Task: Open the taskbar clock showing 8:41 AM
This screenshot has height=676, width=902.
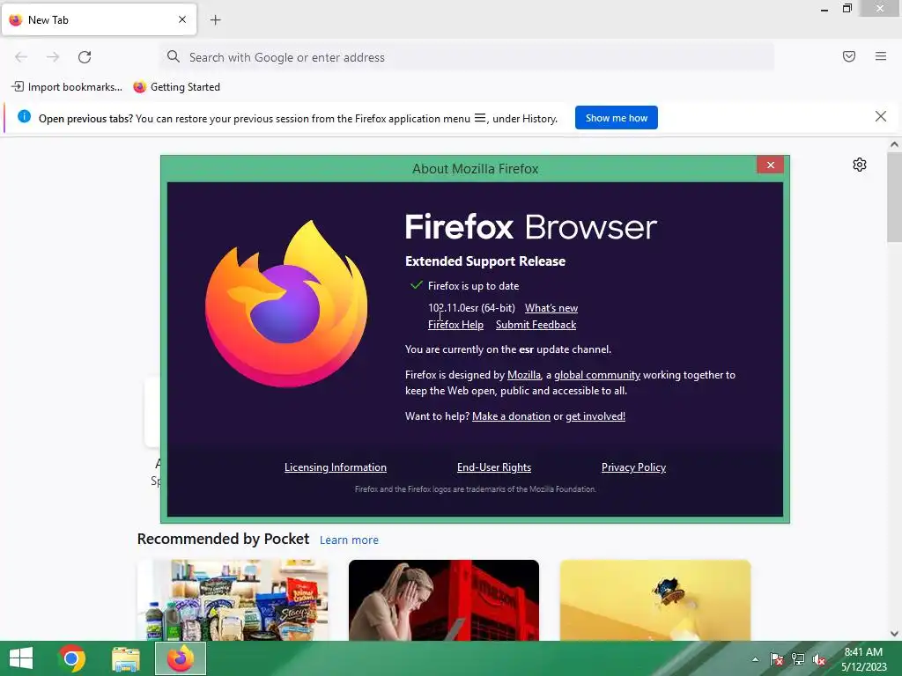Action: (x=863, y=659)
